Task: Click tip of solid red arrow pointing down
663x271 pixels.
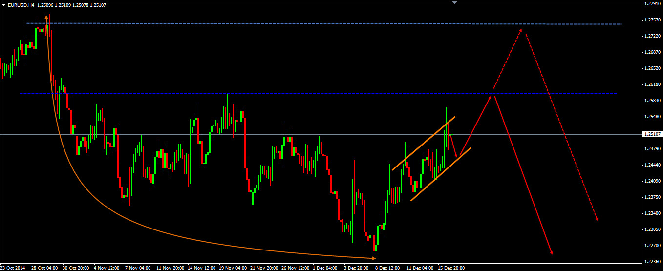Action: tap(552, 253)
